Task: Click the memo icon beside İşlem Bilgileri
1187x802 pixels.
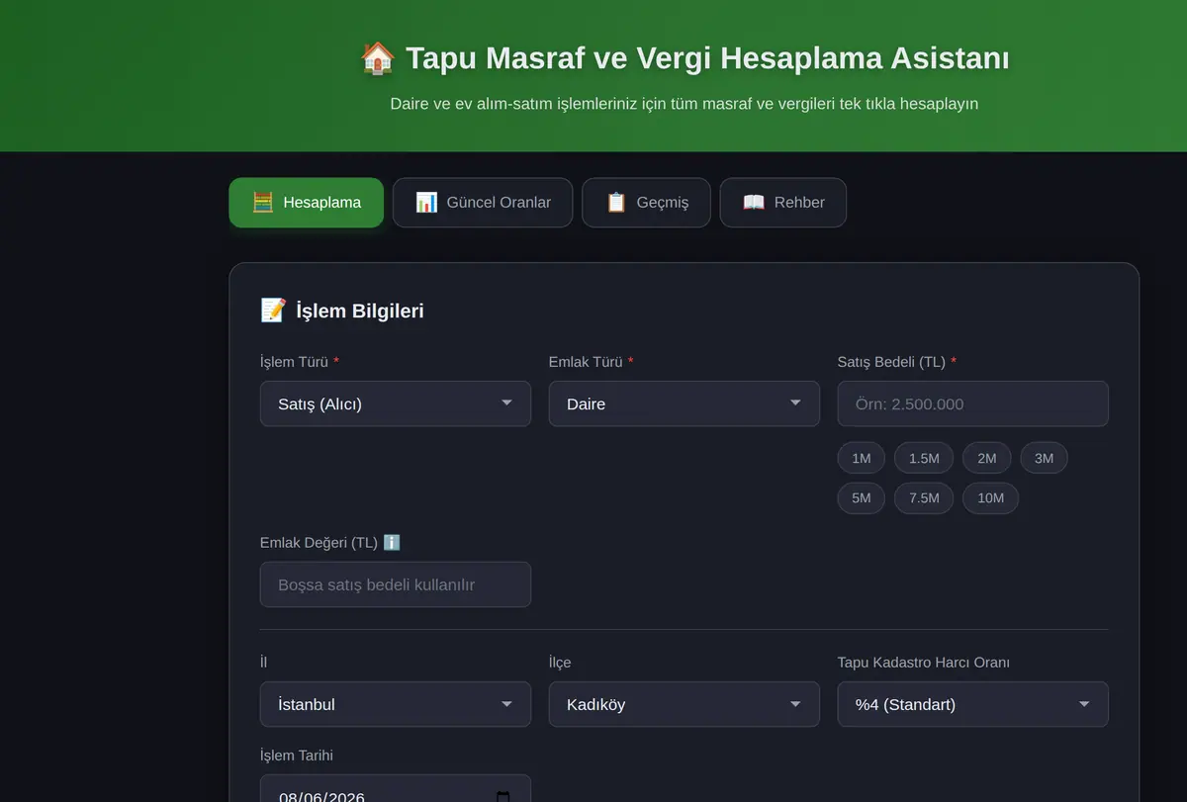Action: click(x=273, y=311)
